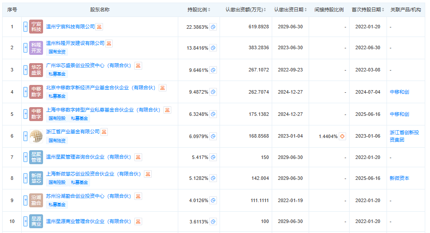Expand row 10 星源商业 details
Image resolution: width=430 pixels, height=233 pixels.
point(26,221)
